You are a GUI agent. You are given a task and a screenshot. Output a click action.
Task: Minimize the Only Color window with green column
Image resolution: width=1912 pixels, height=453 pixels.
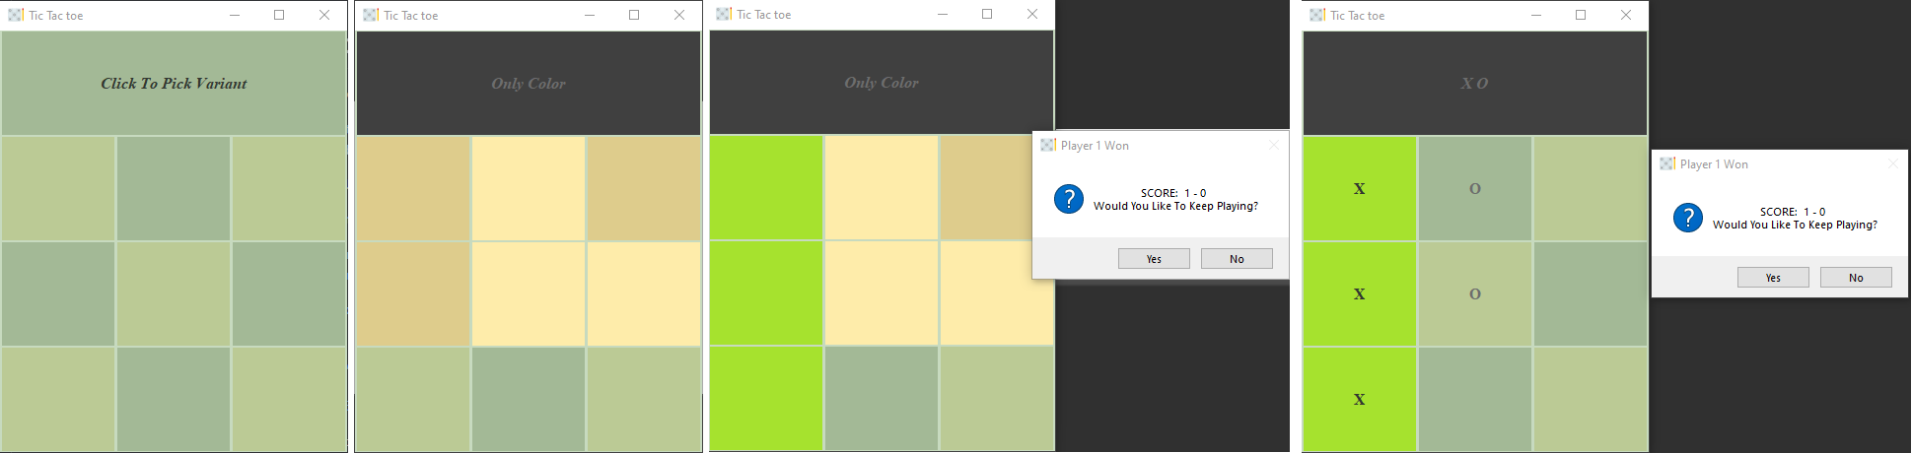(943, 14)
